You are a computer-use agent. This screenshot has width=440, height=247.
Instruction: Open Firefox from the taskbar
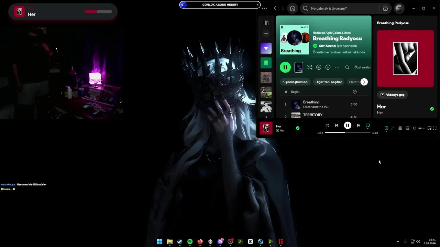(x=200, y=242)
